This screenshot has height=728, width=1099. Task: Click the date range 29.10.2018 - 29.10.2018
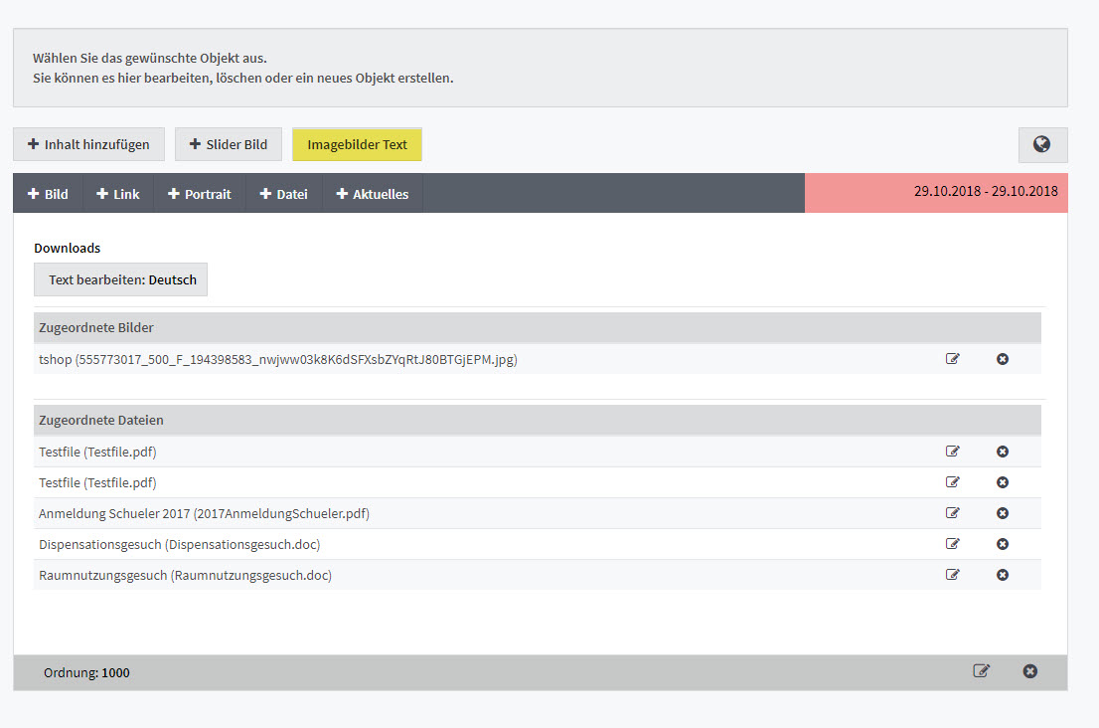click(986, 192)
